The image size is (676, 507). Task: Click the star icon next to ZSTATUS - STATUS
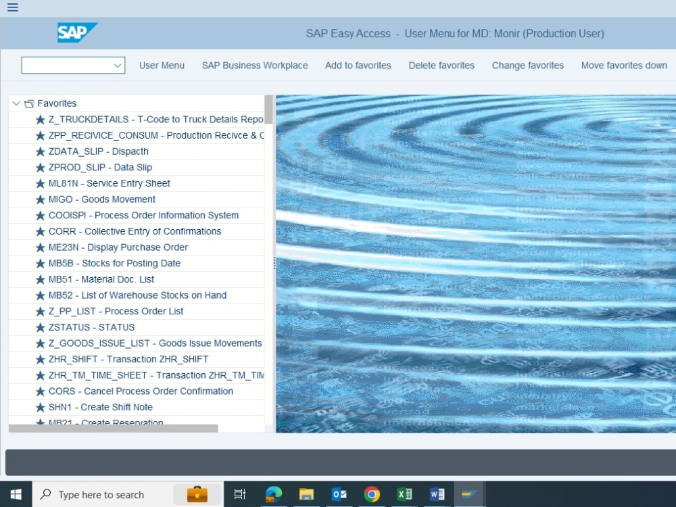tap(39, 327)
